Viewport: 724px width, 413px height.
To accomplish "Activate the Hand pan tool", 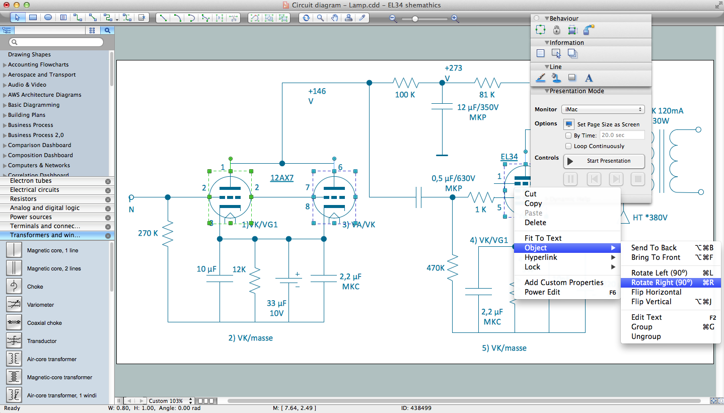I will click(334, 18).
